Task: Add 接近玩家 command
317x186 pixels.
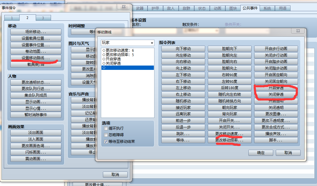Action: (x=183, y=108)
